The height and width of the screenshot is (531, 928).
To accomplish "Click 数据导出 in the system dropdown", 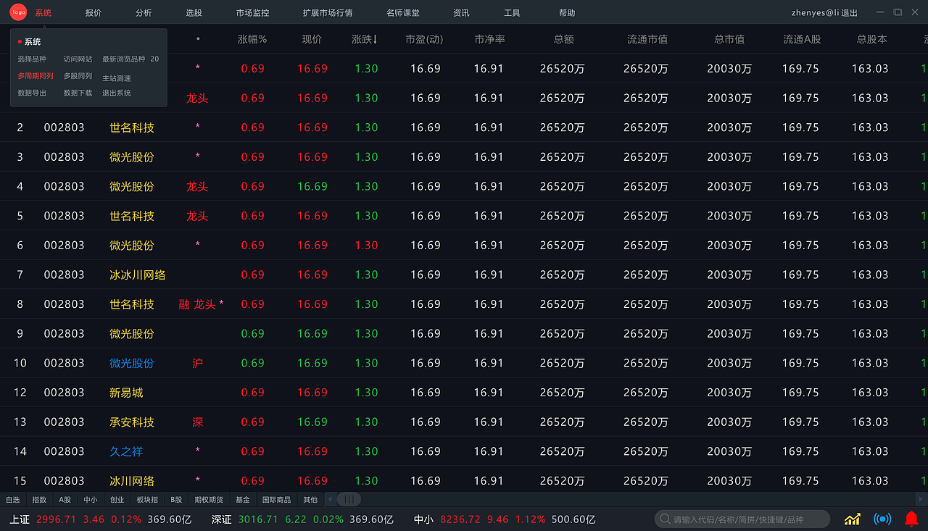I will tap(32, 93).
